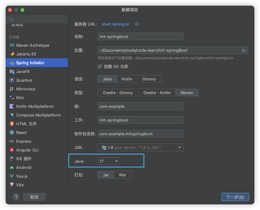Toggle the create Git repository checkbox
The height and width of the screenshot is (210, 260).
pyautogui.click(x=100, y=66)
